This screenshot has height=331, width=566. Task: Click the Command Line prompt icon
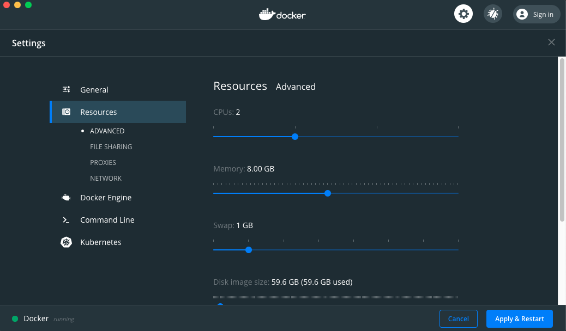pyautogui.click(x=66, y=220)
